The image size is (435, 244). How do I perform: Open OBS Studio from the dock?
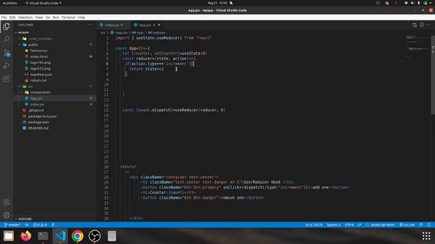pos(94,236)
